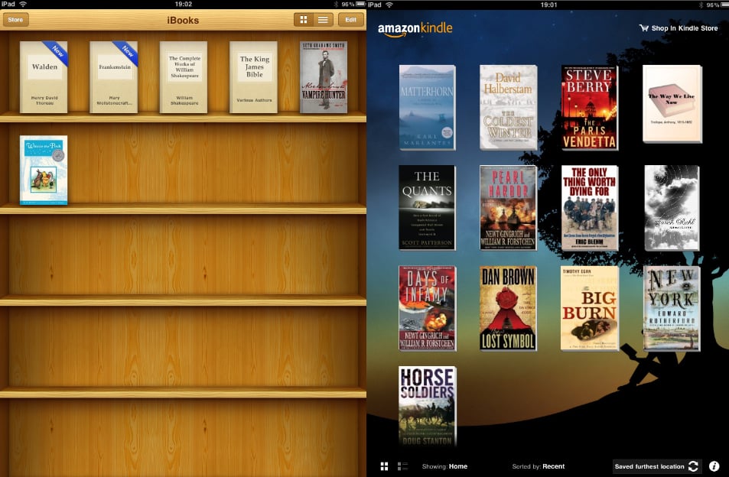Open Dan Brown's The Lost Symbol
Image resolution: width=729 pixels, height=477 pixels.
click(508, 308)
